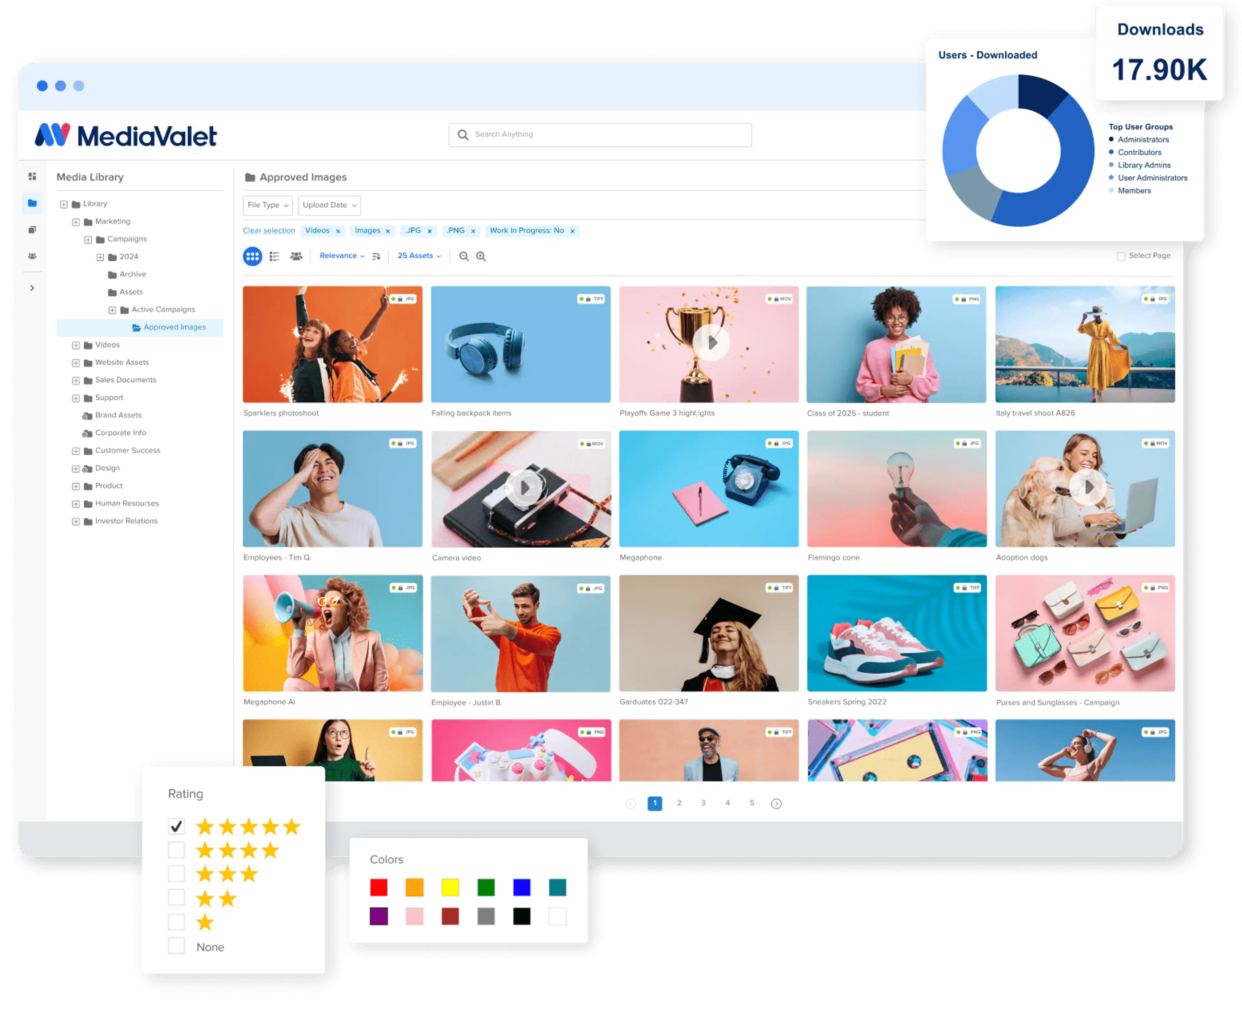The height and width of the screenshot is (1015, 1242).
Task: Pick the yellow color swatch
Action: pos(450,888)
